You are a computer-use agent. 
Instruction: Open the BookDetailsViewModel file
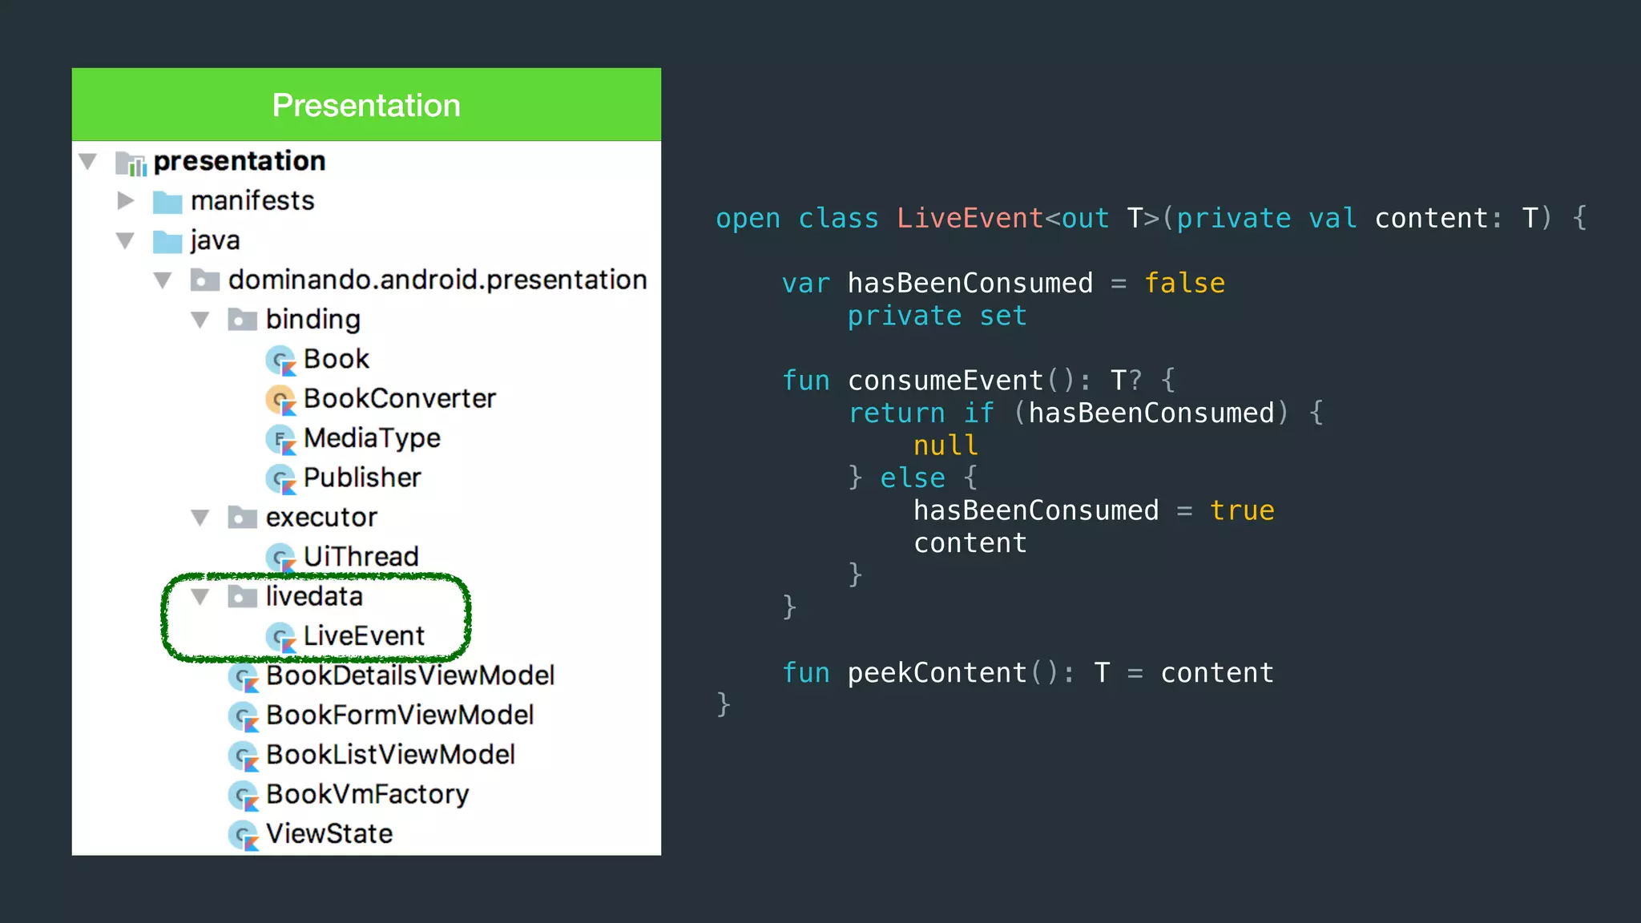410,675
